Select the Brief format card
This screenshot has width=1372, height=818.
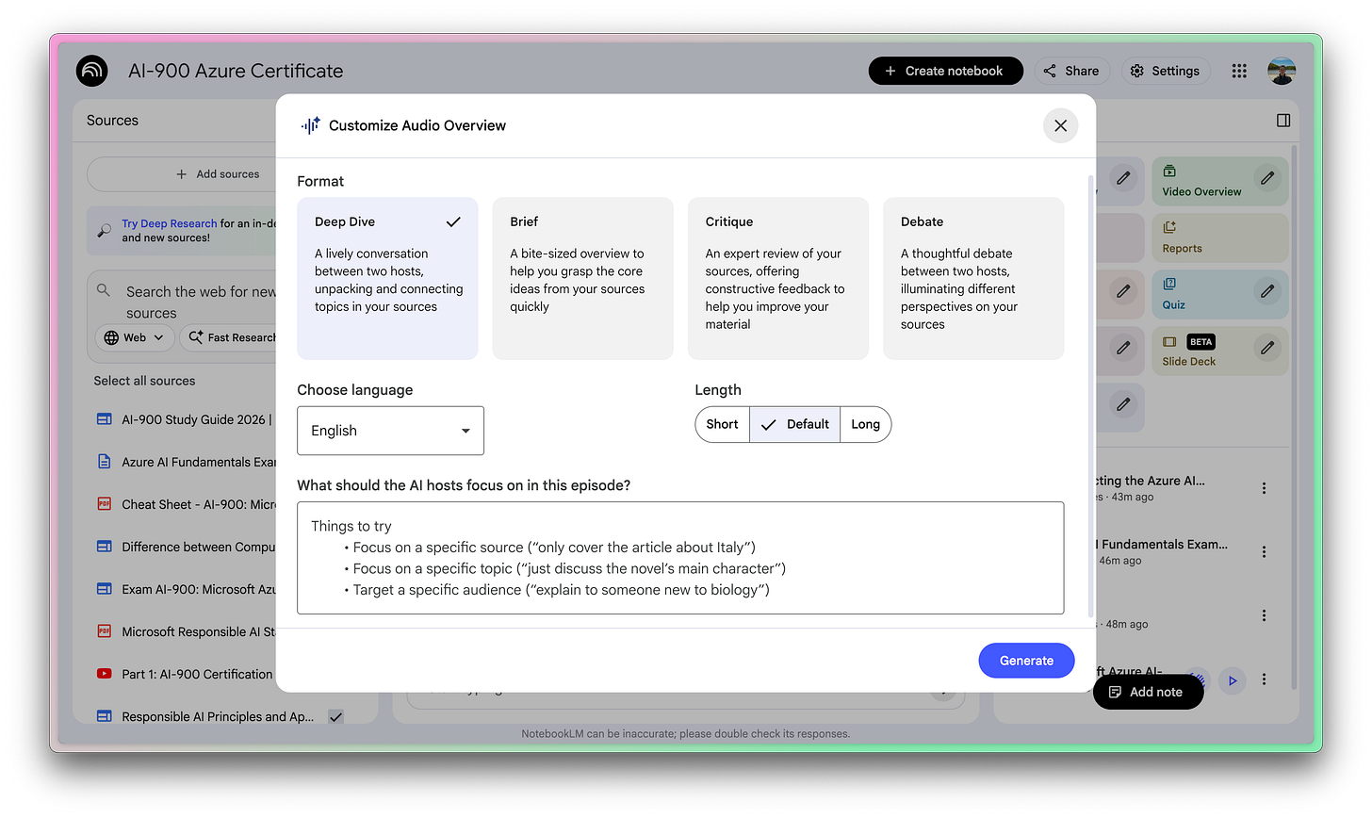pyautogui.click(x=582, y=278)
